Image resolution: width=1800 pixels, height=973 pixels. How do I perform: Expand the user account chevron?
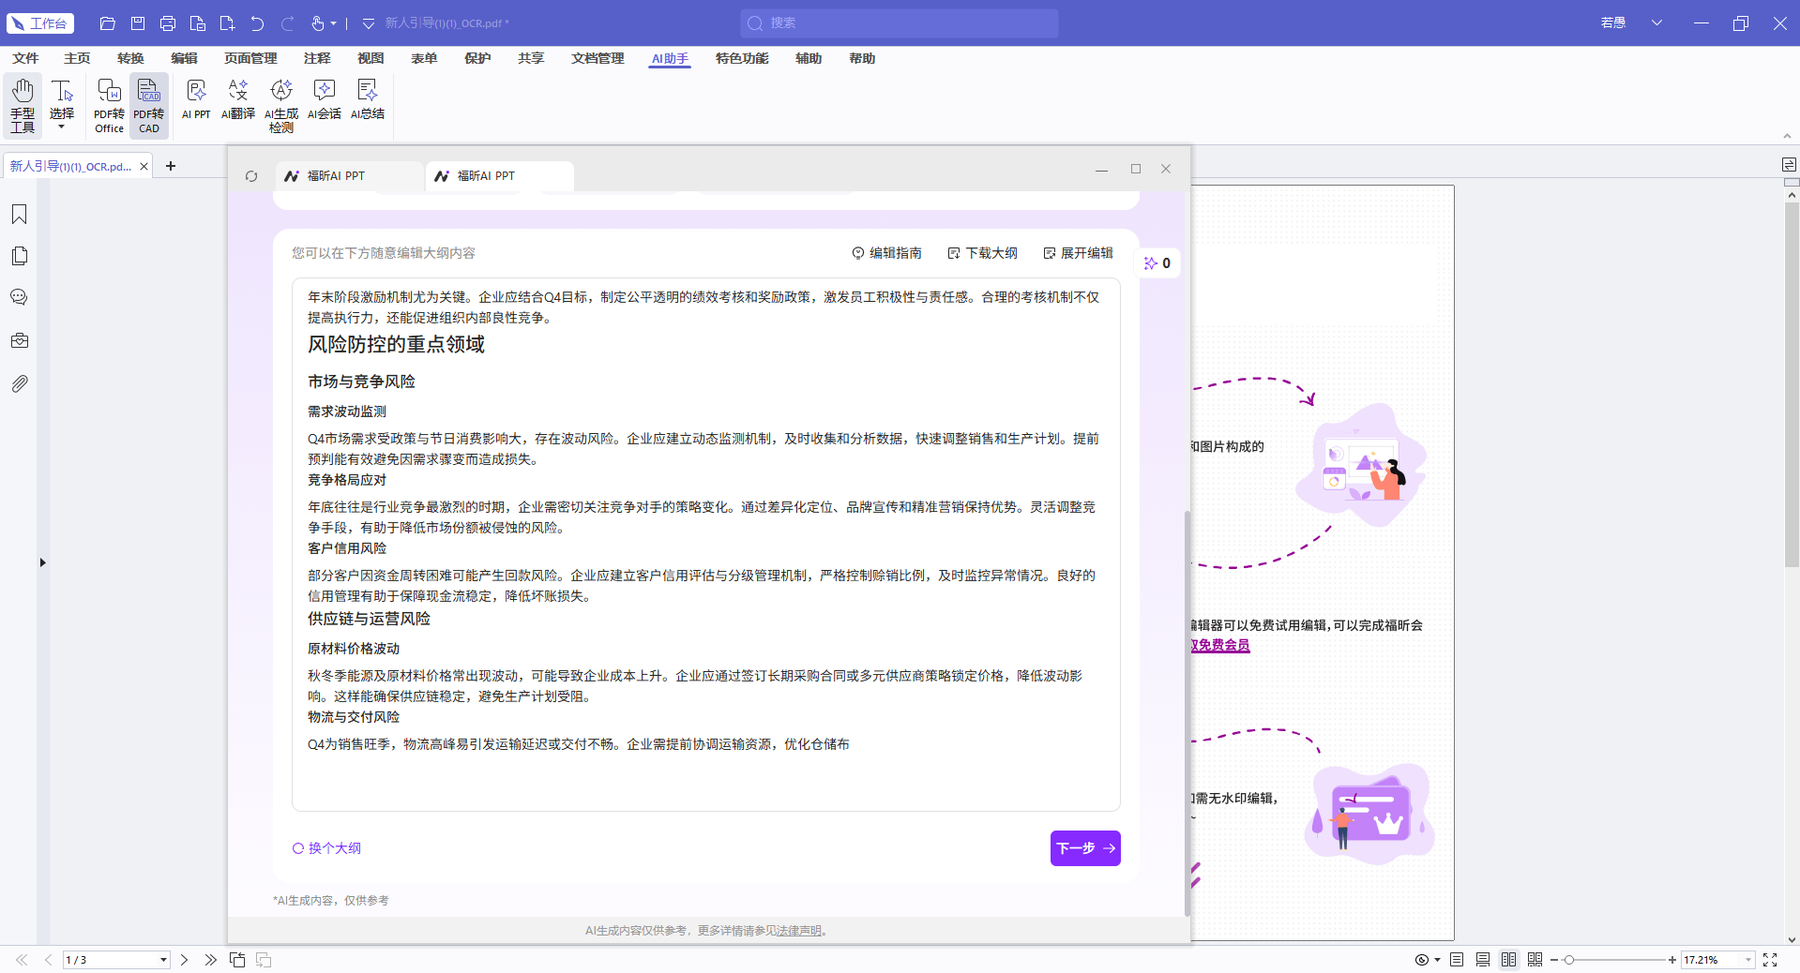point(1656,23)
